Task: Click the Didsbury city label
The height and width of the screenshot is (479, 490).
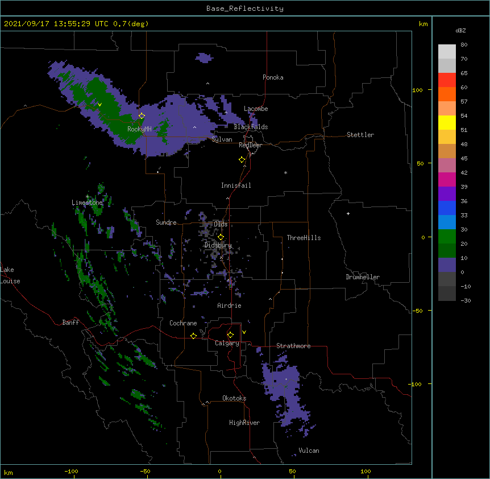Action: [218, 245]
